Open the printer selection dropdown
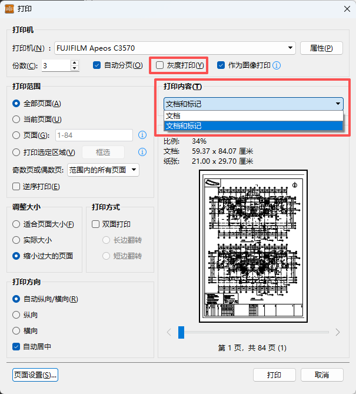 [291, 48]
